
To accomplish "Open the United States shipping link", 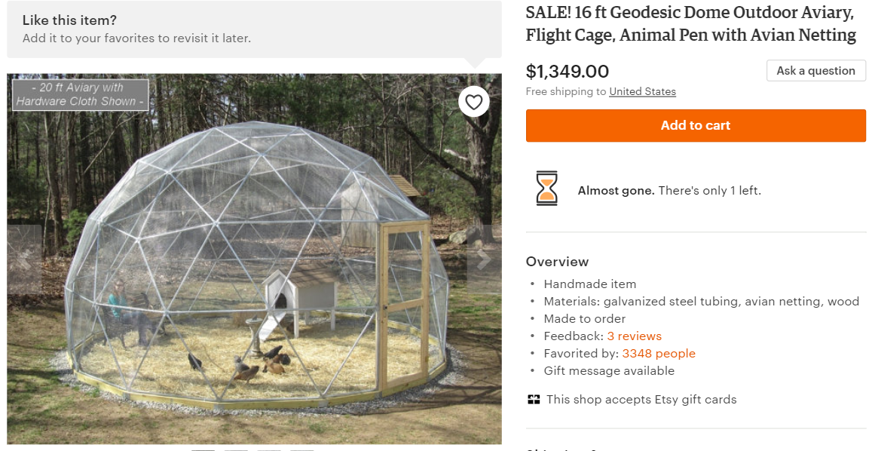I will click(642, 92).
